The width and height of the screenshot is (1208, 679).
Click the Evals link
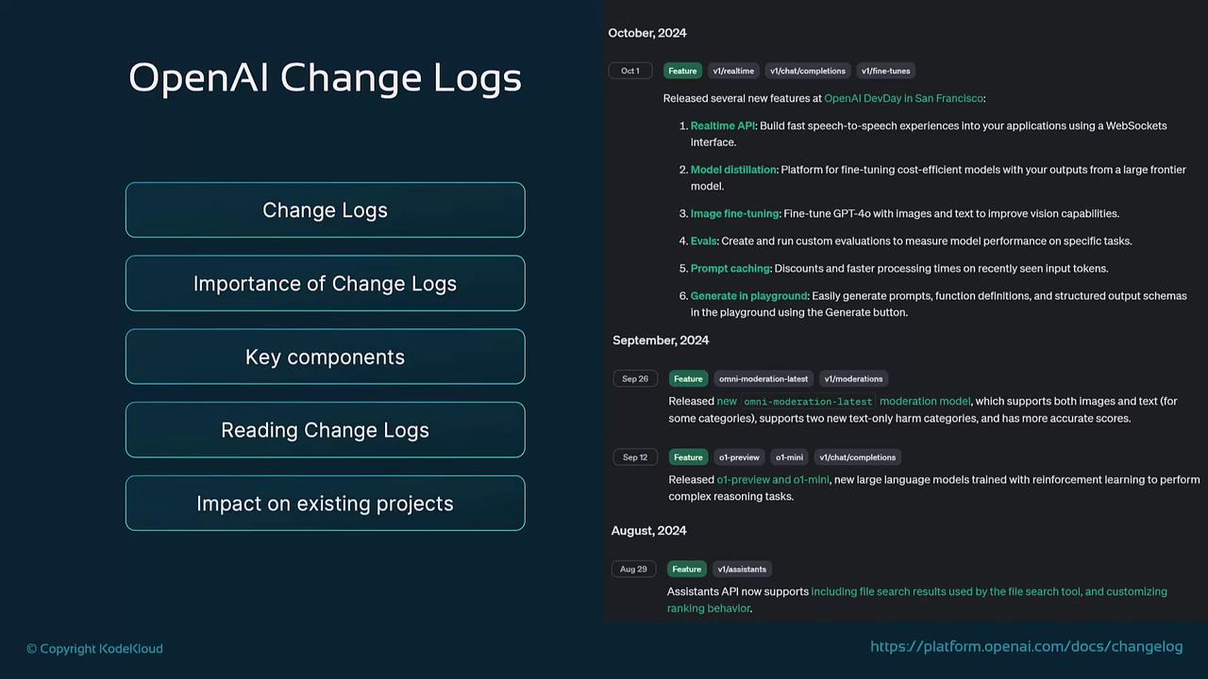[704, 240]
